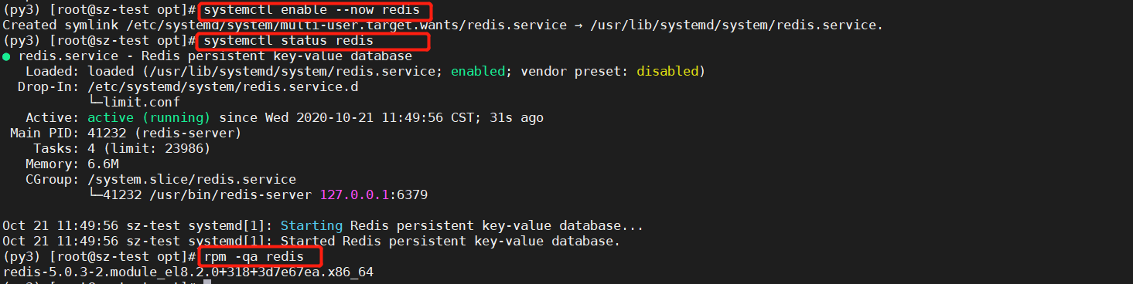Click the Memory value 6.6M
Screen dimensions: 1133x284
point(103,164)
